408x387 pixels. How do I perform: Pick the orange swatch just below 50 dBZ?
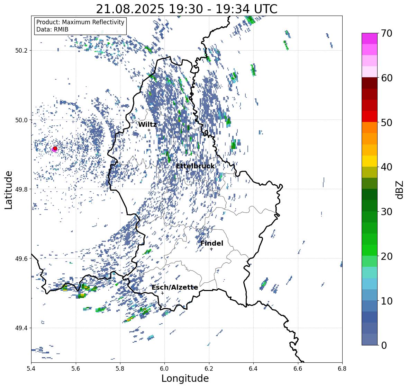pyautogui.click(x=370, y=127)
